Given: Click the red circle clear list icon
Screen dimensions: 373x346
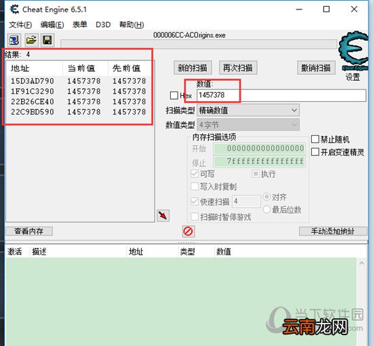Looking at the screenshot, I should pyautogui.click(x=189, y=231).
